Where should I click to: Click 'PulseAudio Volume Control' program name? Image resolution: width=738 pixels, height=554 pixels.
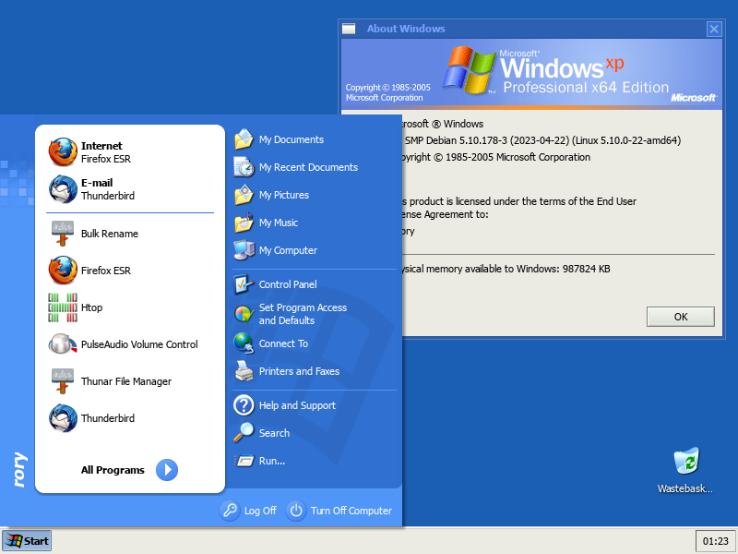[139, 344]
